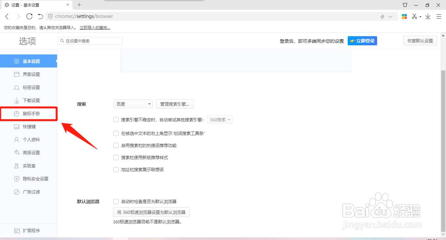Image resolution: width=446 pixels, height=240 pixels.
Task: Focus the 在设置中搜索 search field
Action: coord(90,41)
